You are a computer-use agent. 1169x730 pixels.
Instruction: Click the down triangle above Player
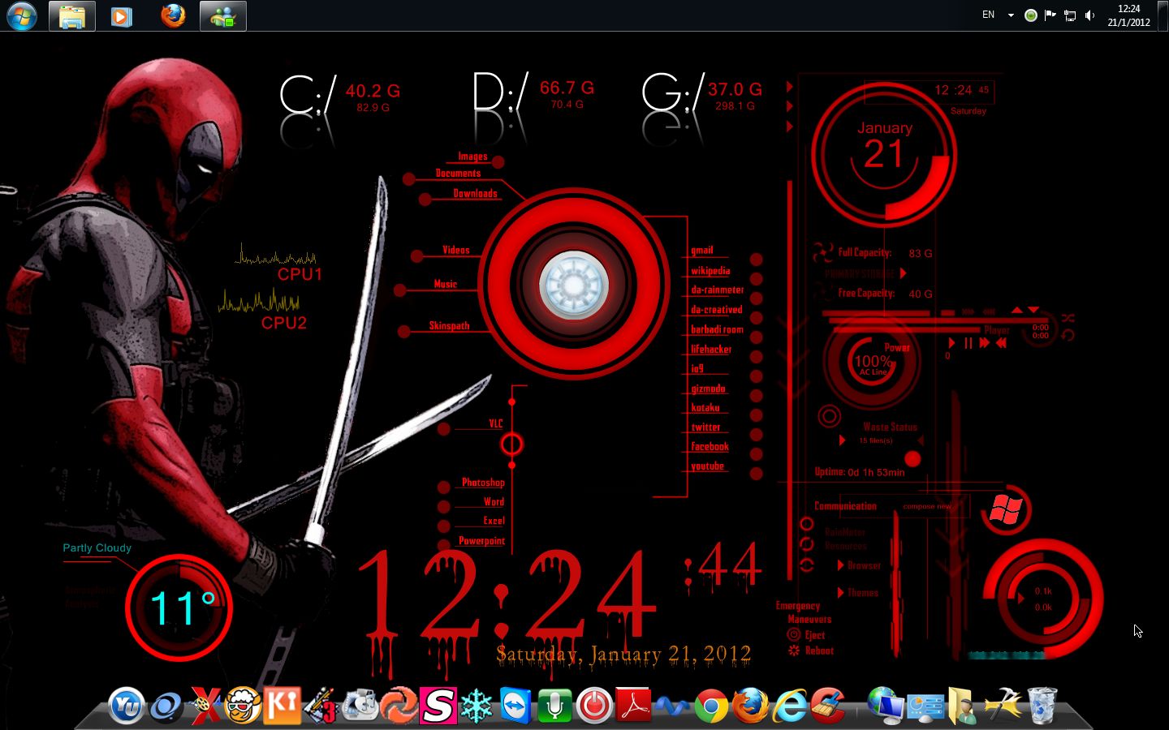[x=1033, y=311]
